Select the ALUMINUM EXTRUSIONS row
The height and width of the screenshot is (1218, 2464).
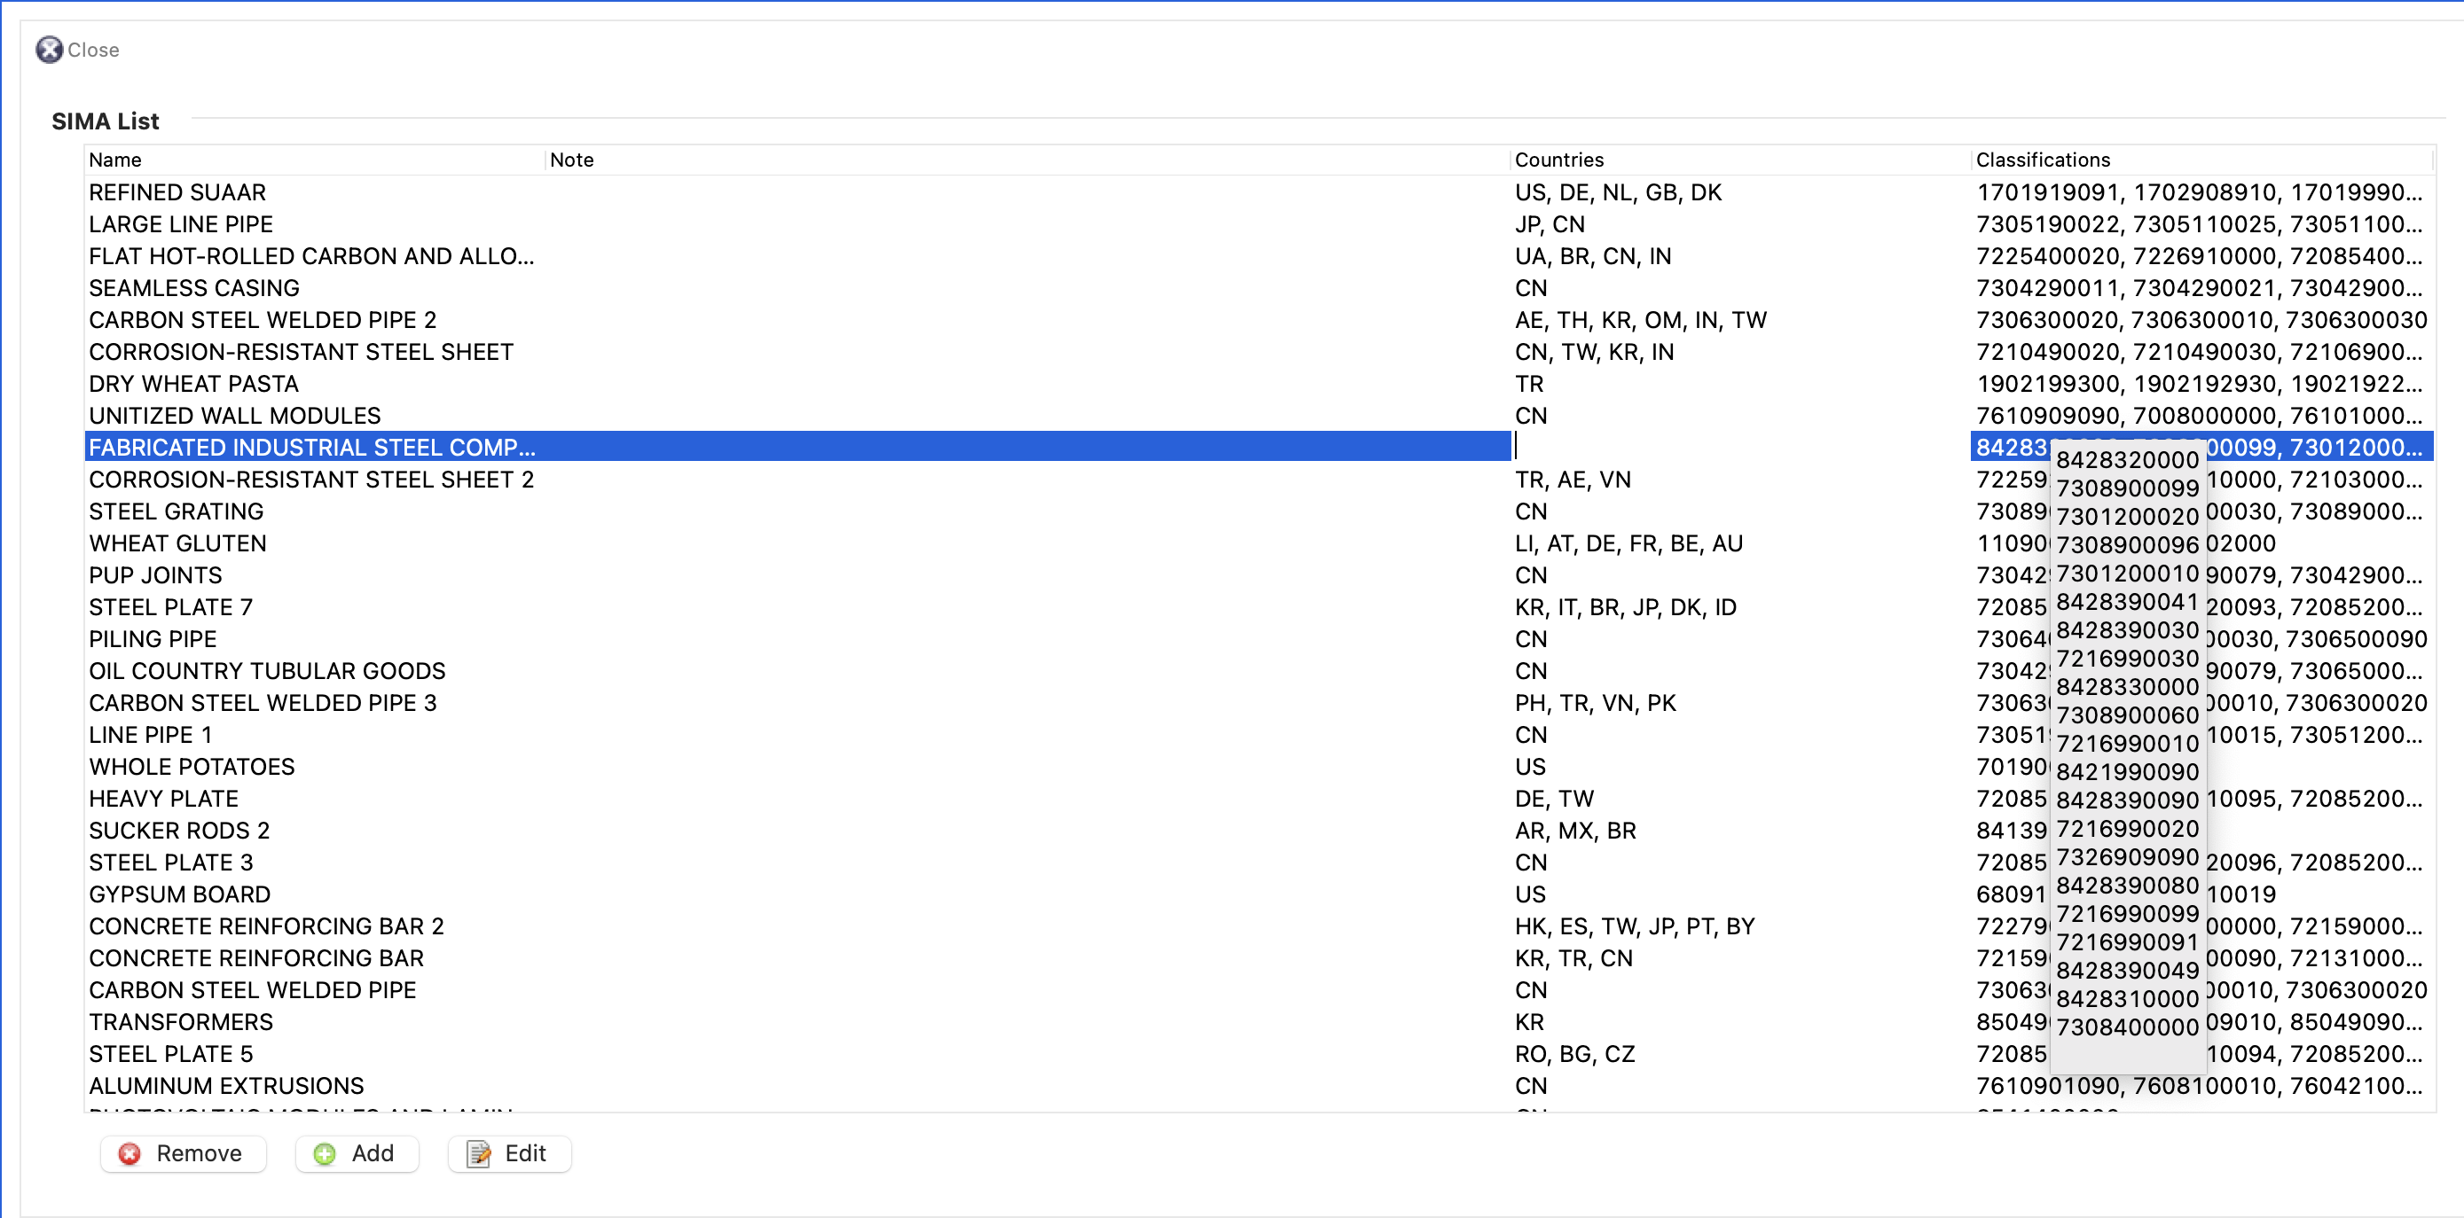tap(1258, 1086)
